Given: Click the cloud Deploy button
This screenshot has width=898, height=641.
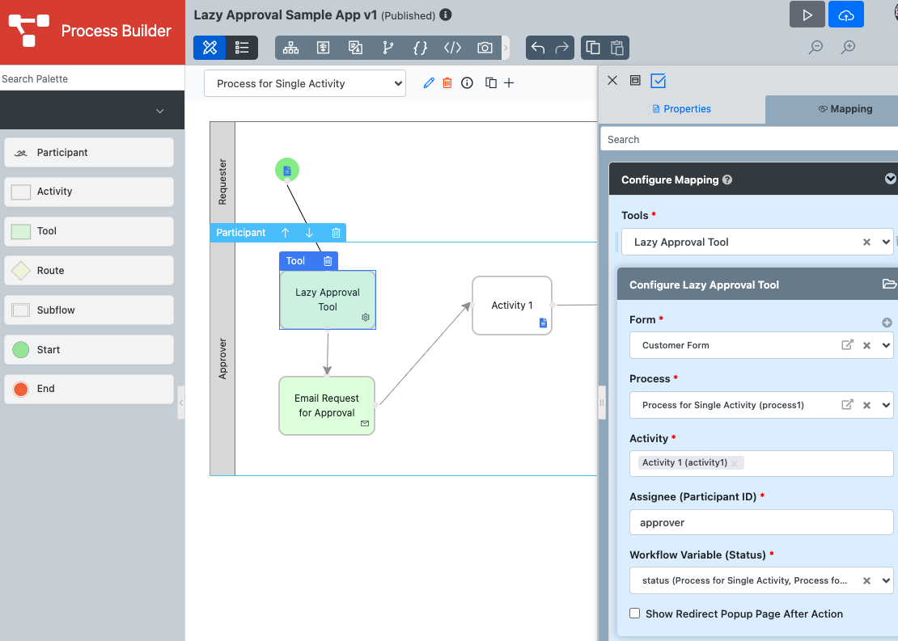Looking at the screenshot, I should [x=845, y=15].
